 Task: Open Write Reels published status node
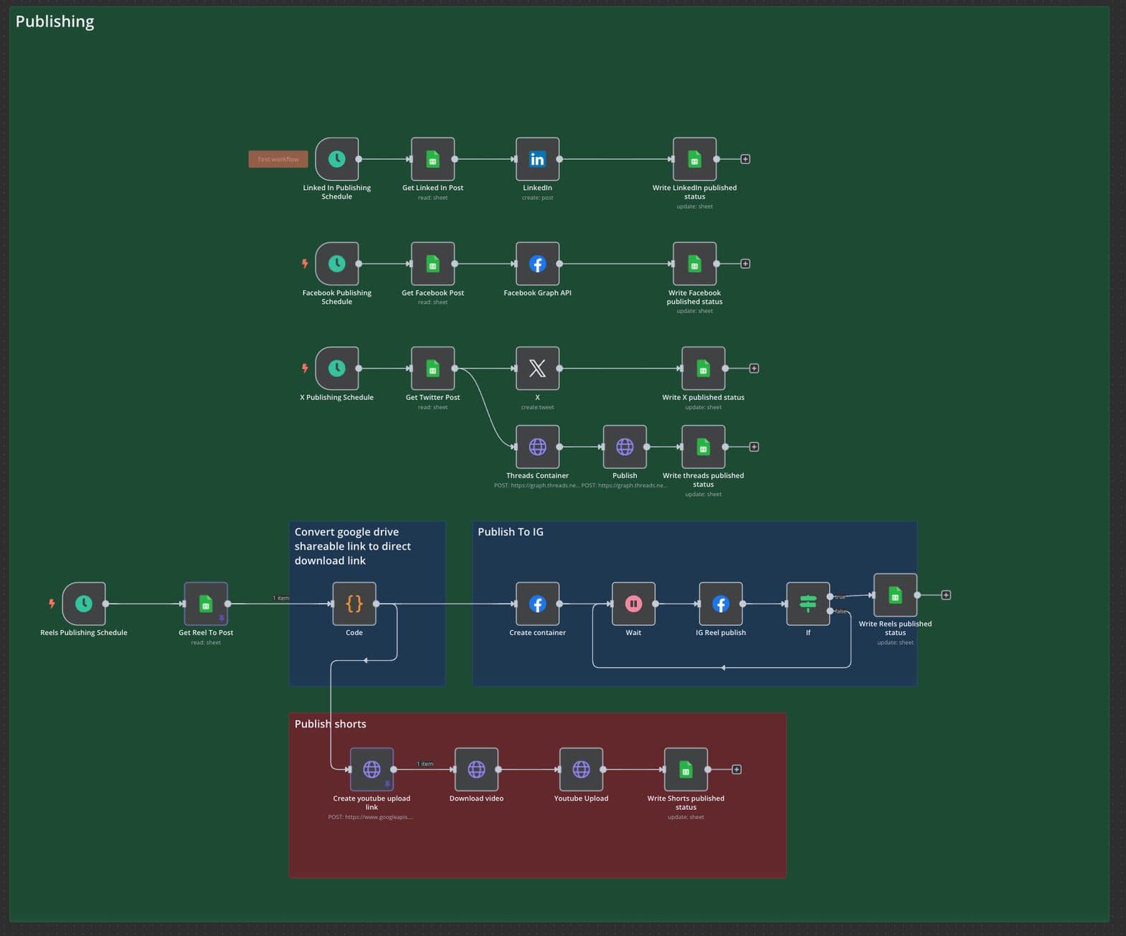click(895, 595)
